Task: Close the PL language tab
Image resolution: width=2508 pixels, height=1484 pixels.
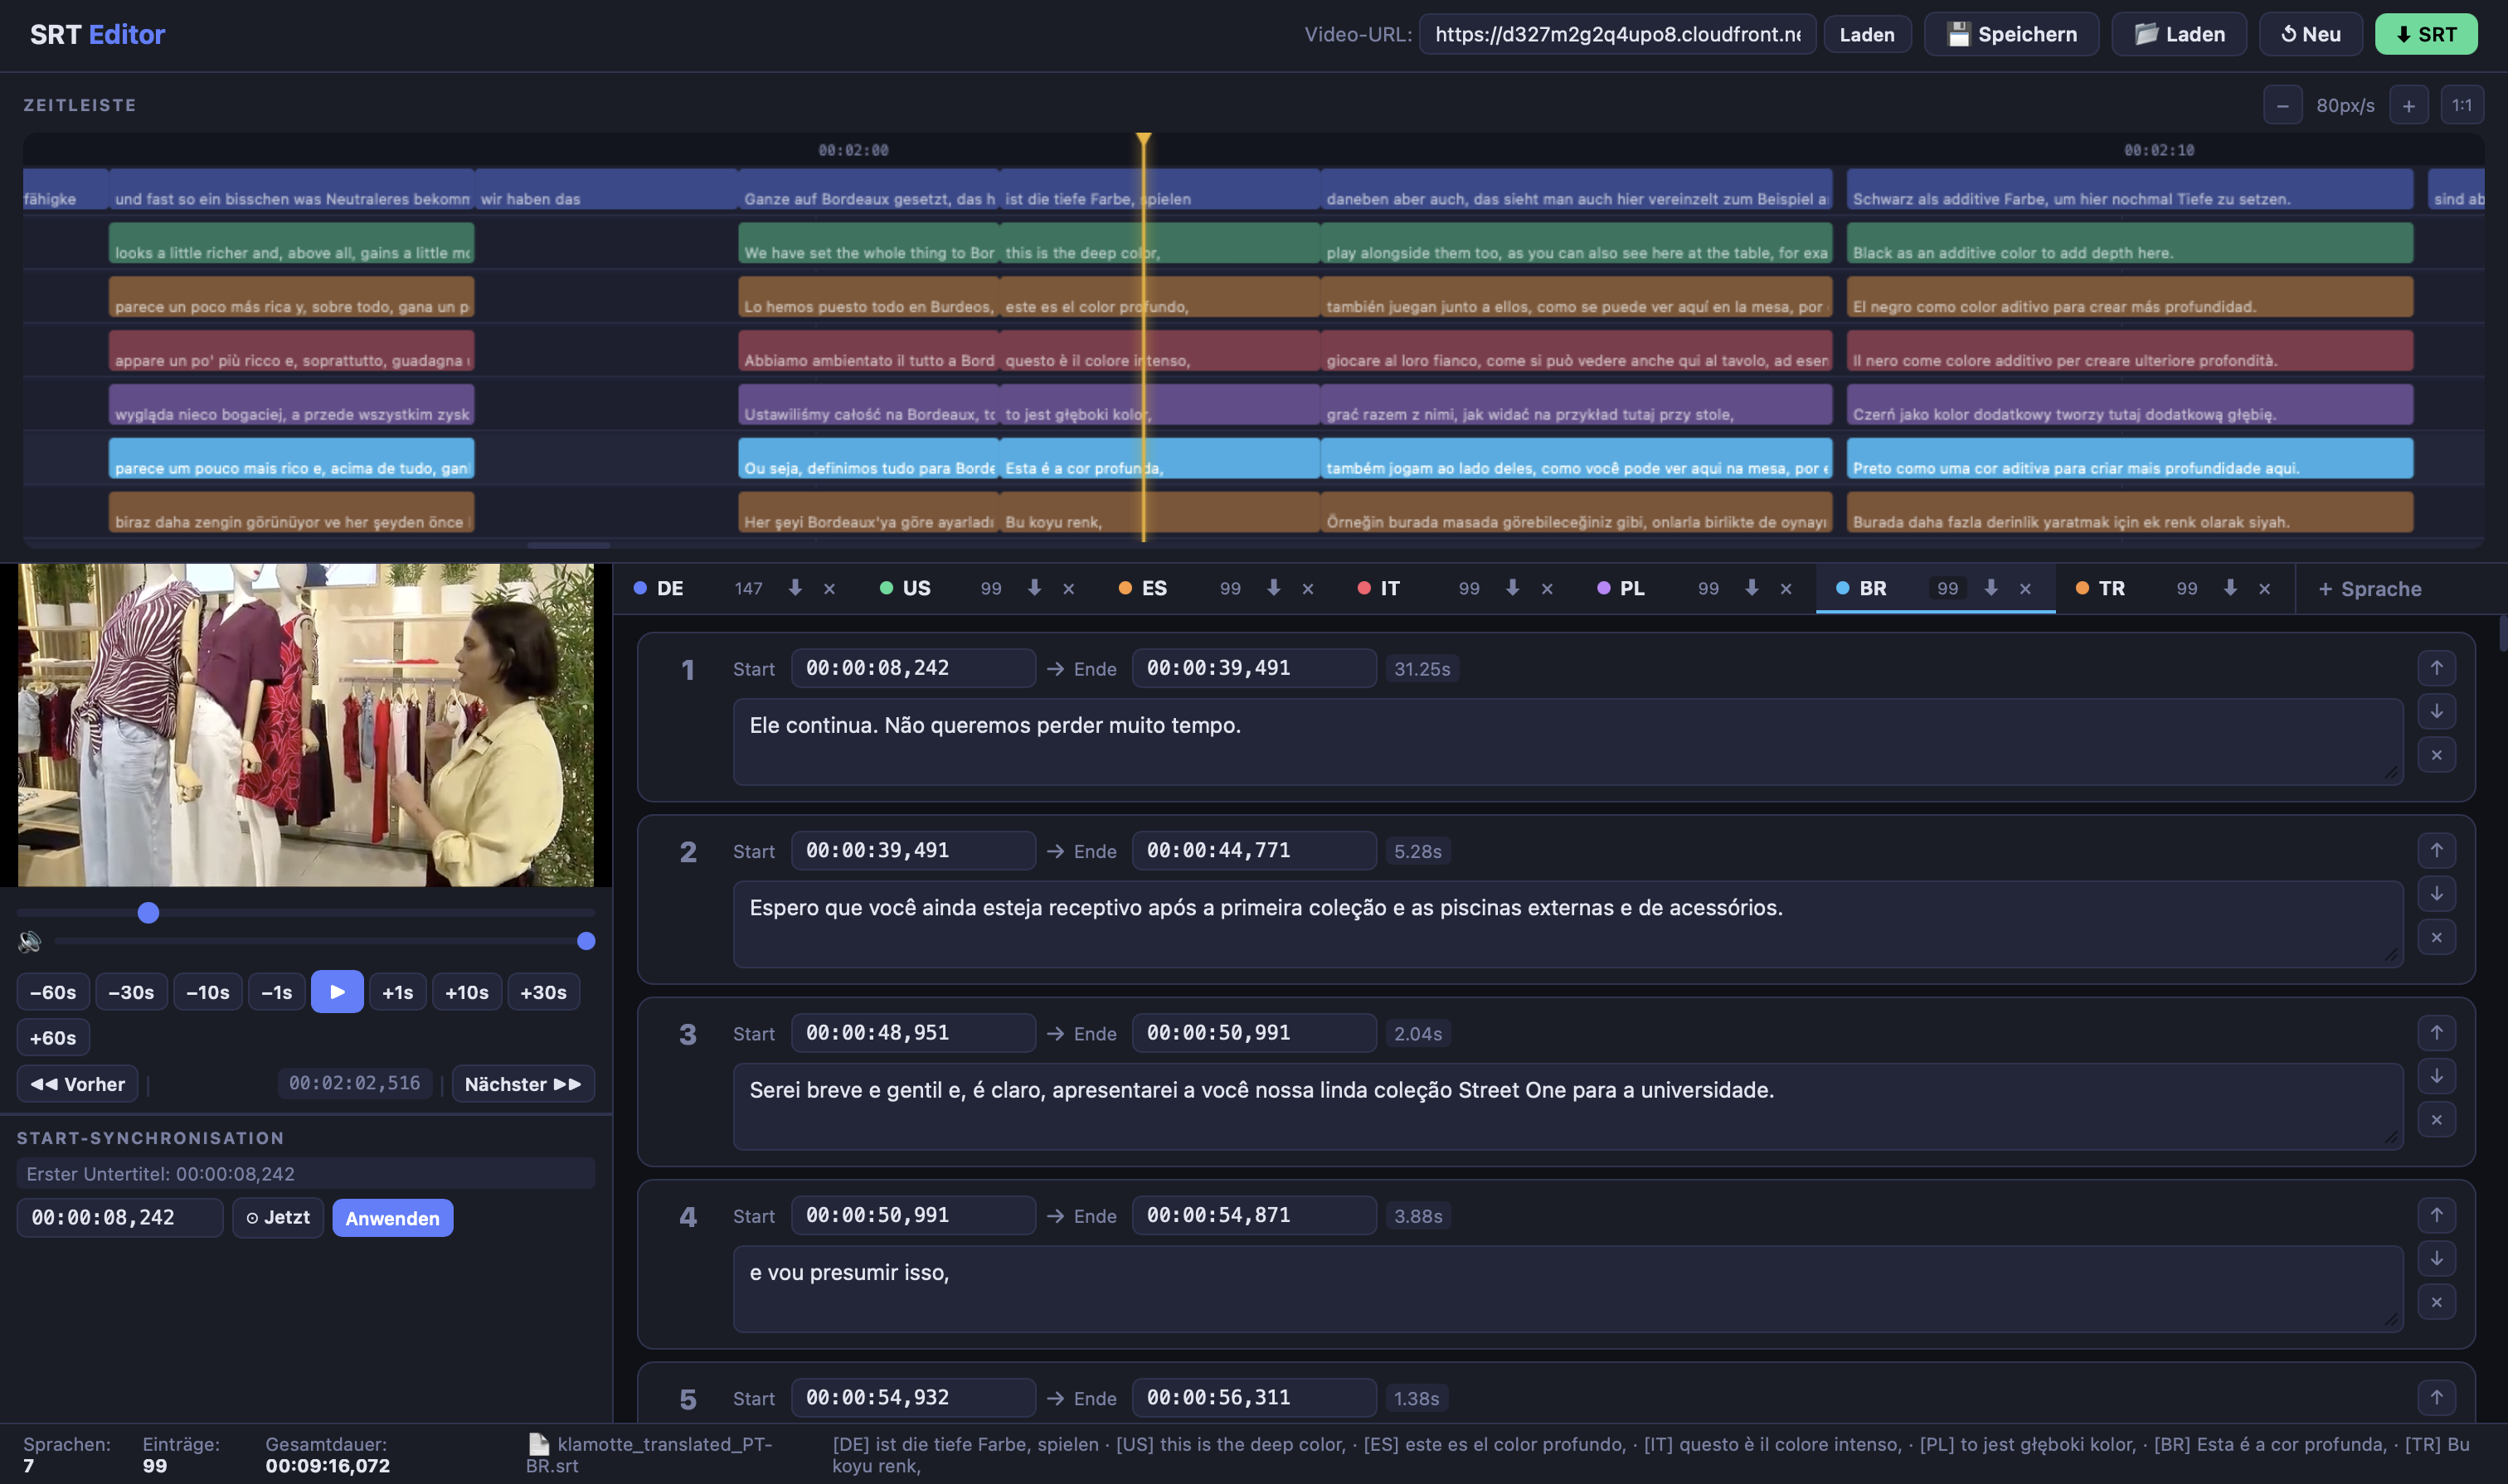Action: coord(1786,589)
